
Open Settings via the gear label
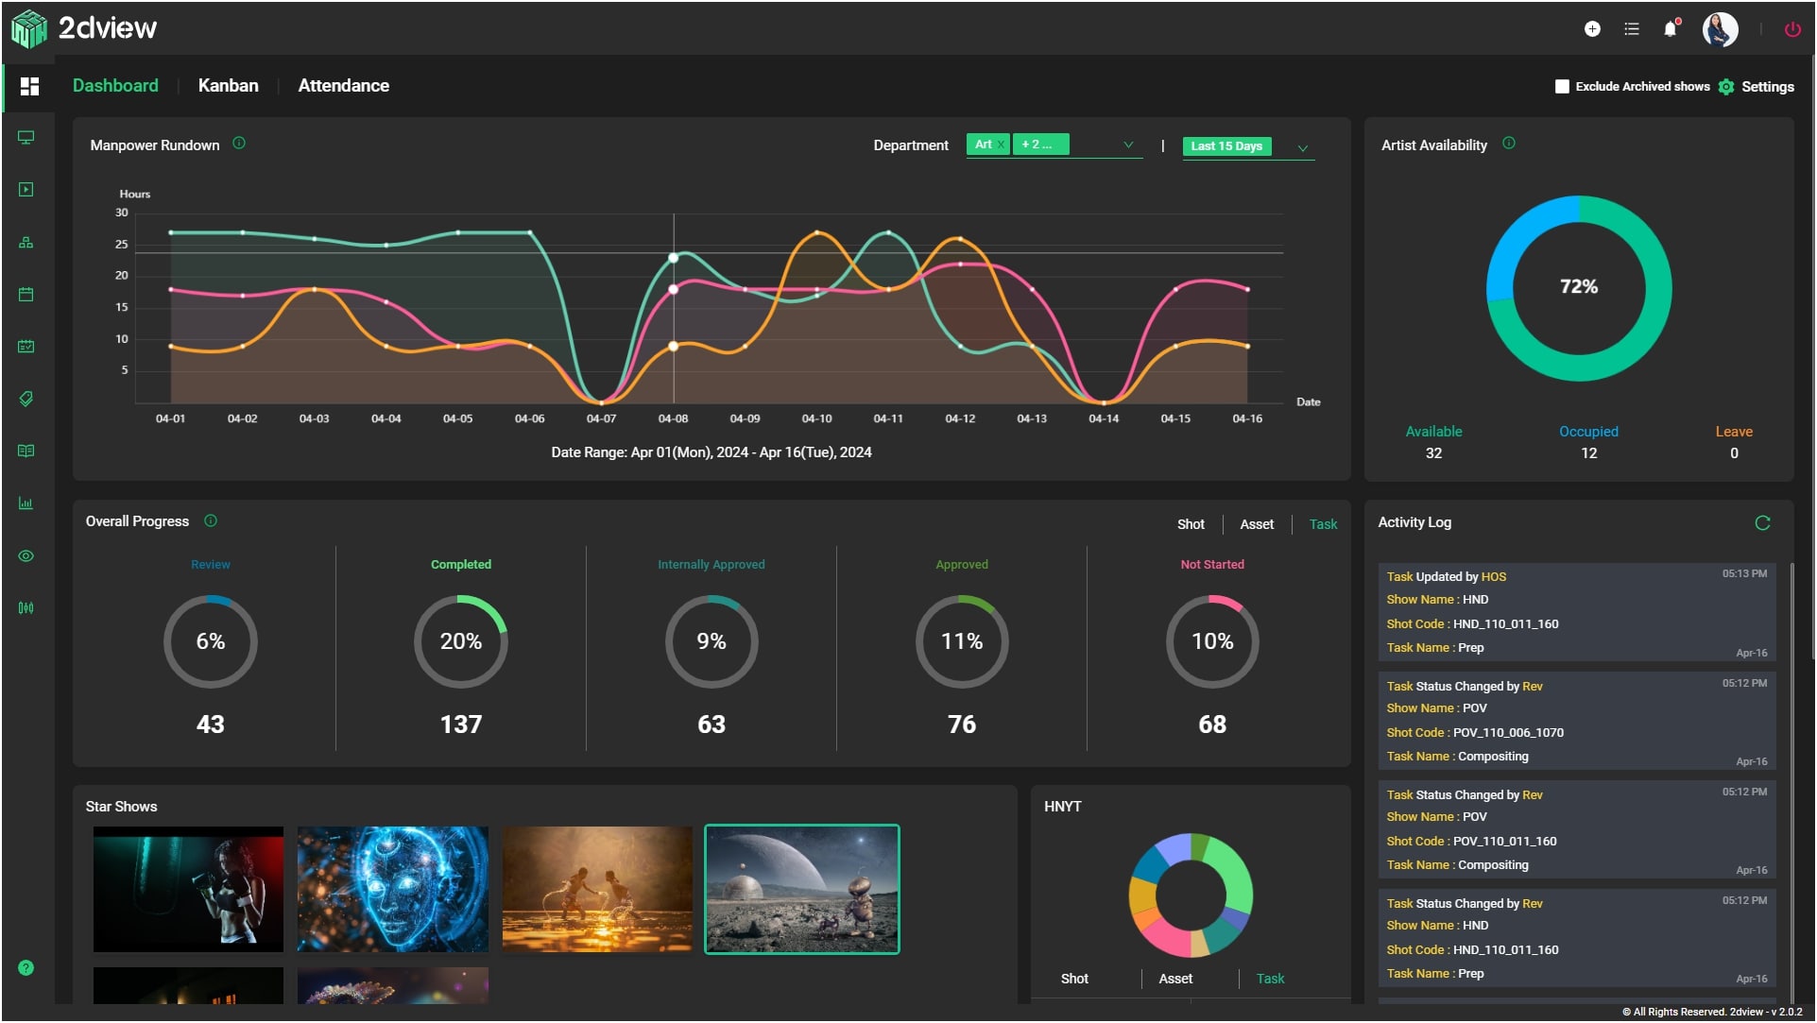(1768, 86)
